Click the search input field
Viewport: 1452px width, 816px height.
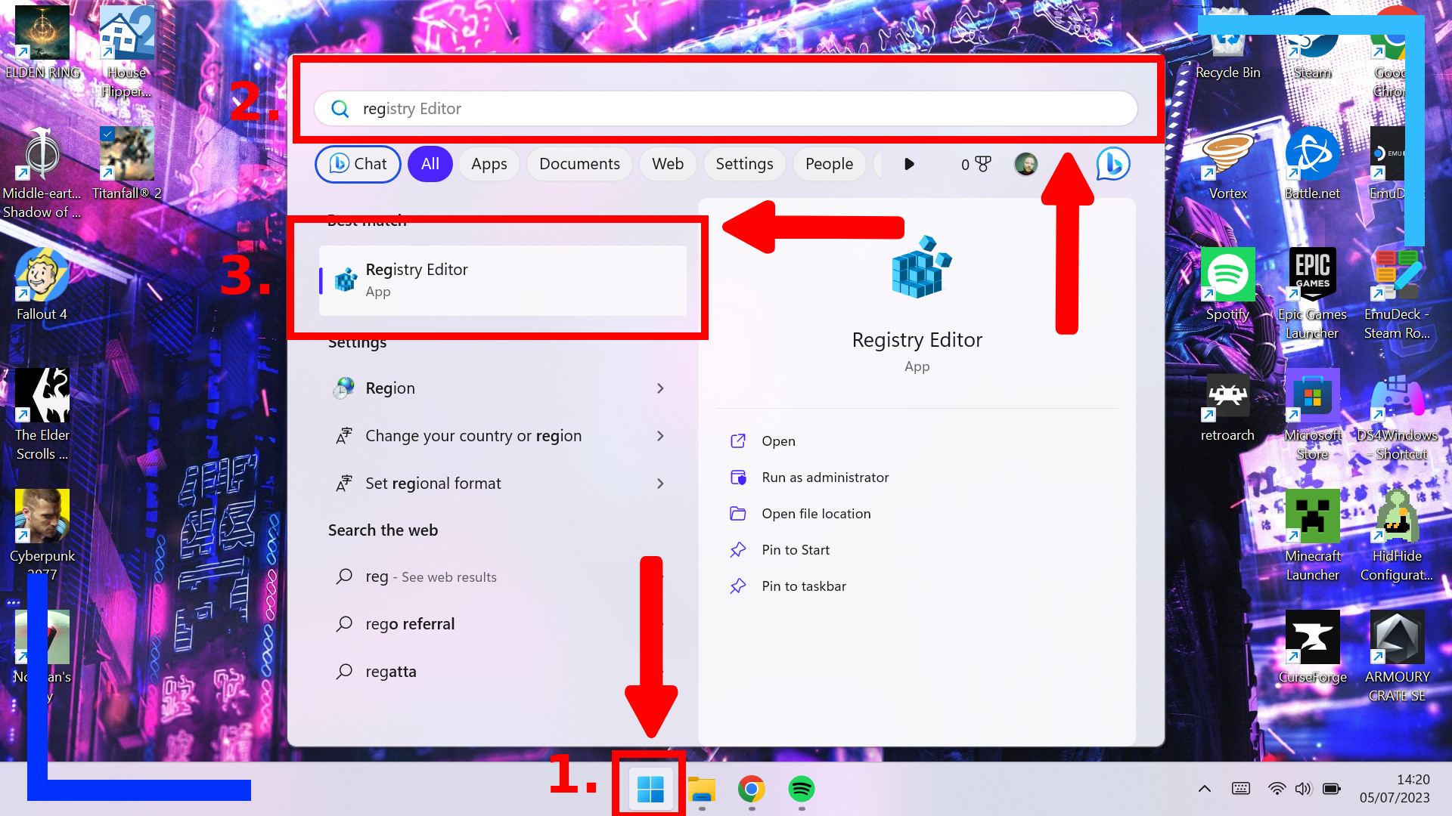pyautogui.click(x=726, y=109)
